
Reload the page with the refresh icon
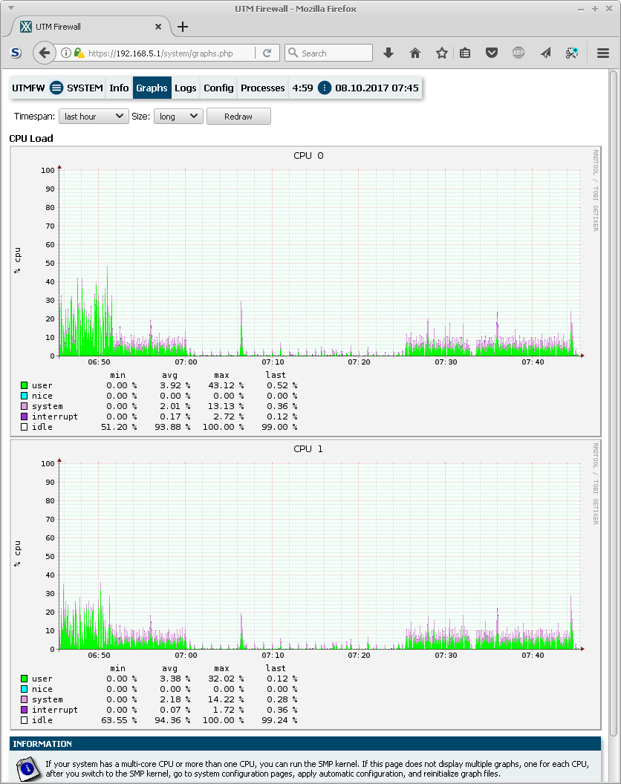pos(267,53)
